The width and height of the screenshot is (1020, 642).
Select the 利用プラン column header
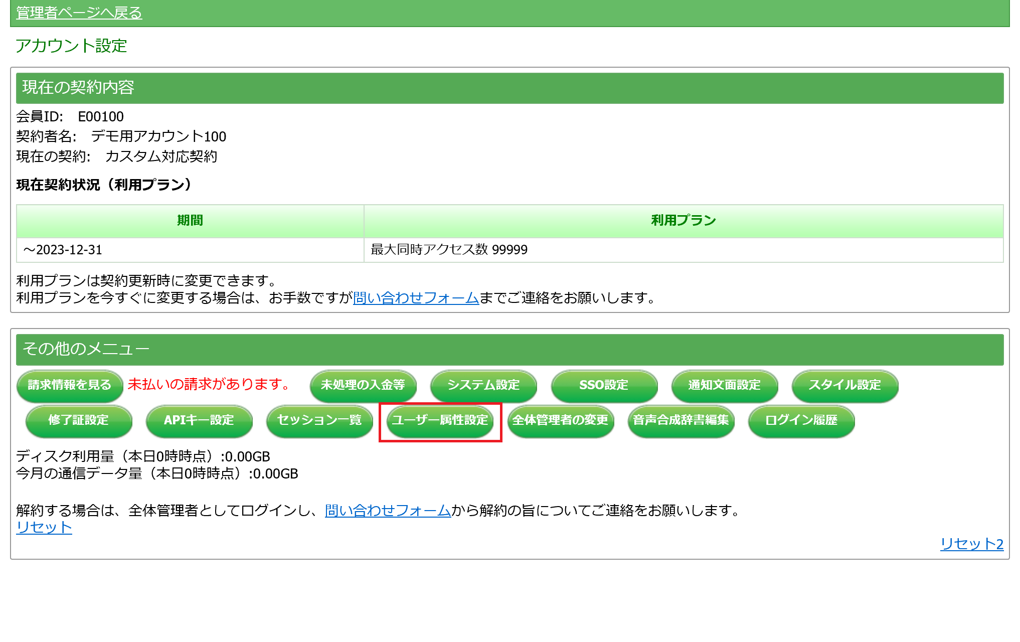tap(684, 221)
